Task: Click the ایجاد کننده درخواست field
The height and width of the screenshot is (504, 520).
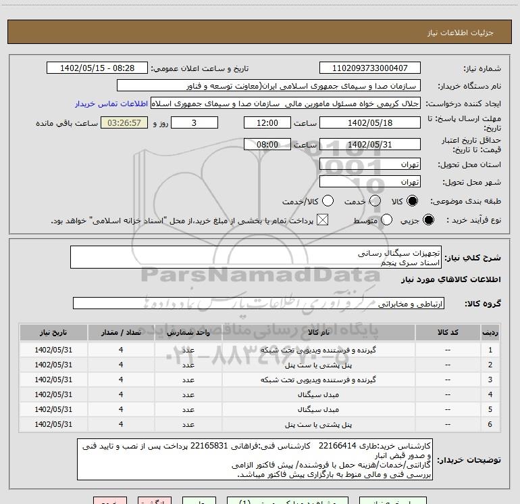Action: pyautogui.click(x=286, y=104)
